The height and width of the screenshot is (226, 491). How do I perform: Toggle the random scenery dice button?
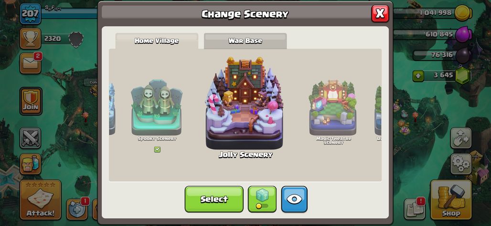(x=262, y=199)
